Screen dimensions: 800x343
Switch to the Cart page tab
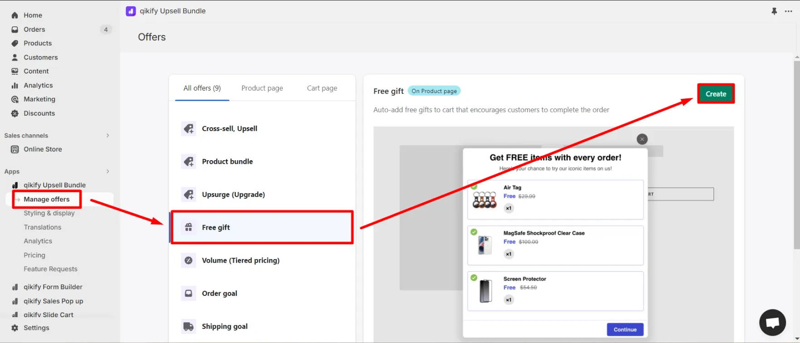click(322, 88)
